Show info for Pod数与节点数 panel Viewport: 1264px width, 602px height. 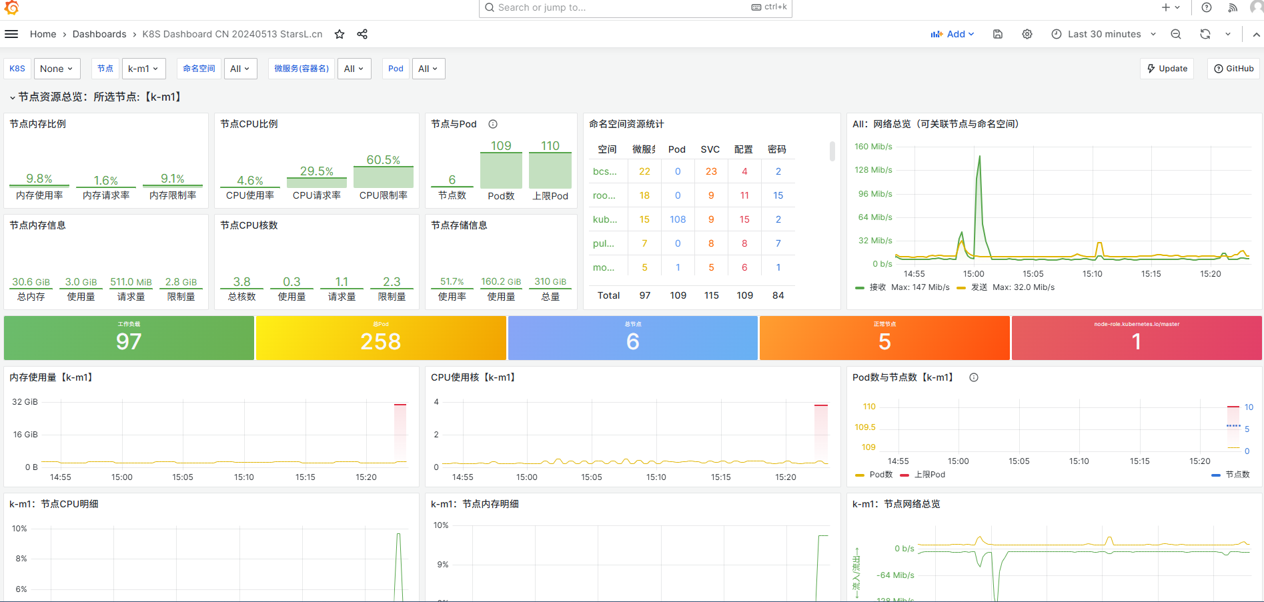click(x=974, y=377)
